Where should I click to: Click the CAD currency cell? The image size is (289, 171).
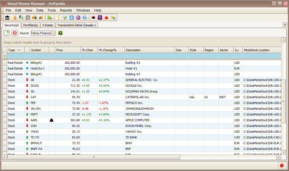coord(238,137)
